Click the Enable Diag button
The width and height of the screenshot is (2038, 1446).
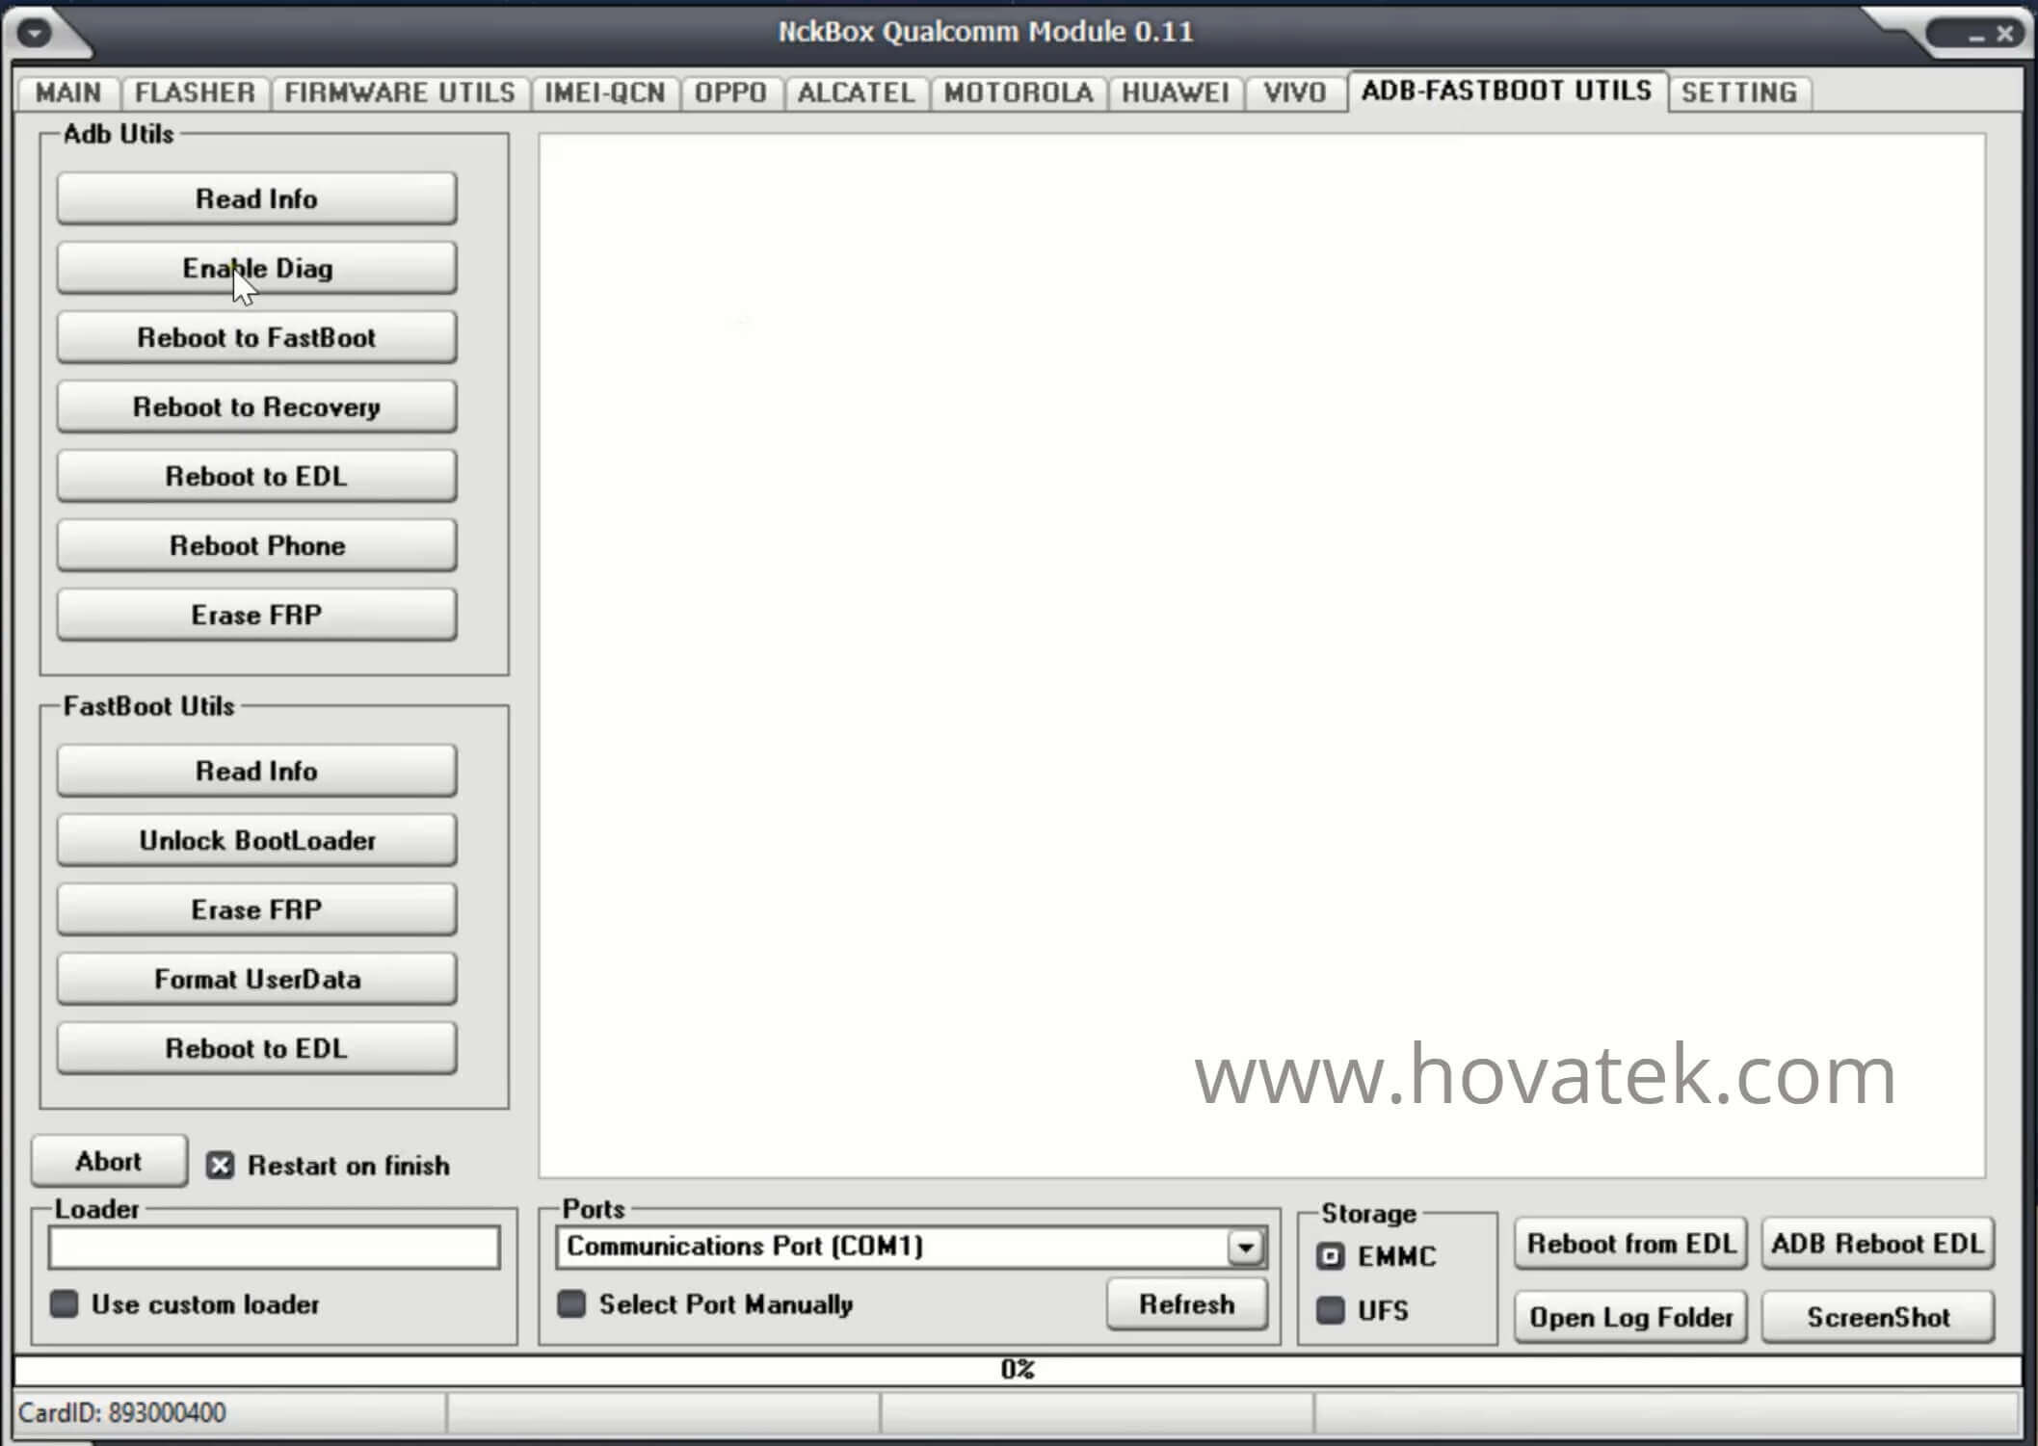(x=256, y=268)
